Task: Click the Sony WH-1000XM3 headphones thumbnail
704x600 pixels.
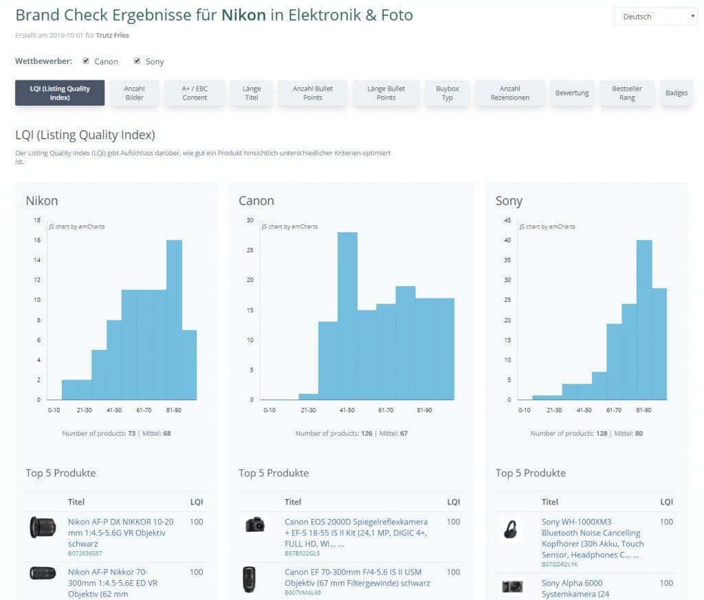Action: pos(511,529)
